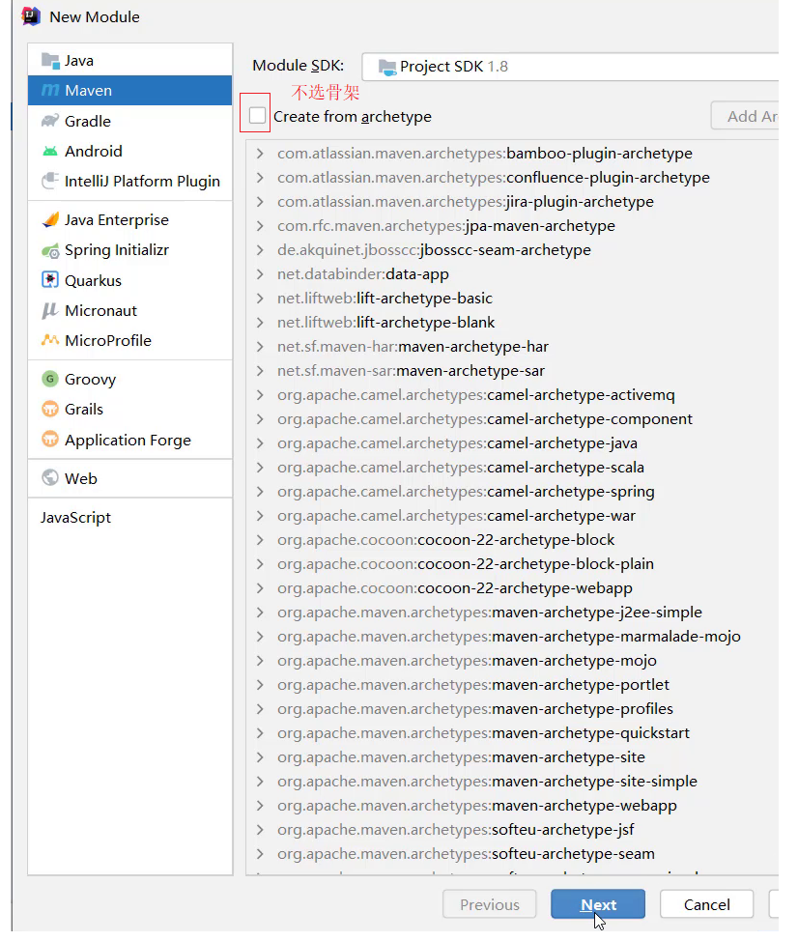Click the Spring Initializr icon
This screenshot has width=798, height=941.
pos(50,250)
